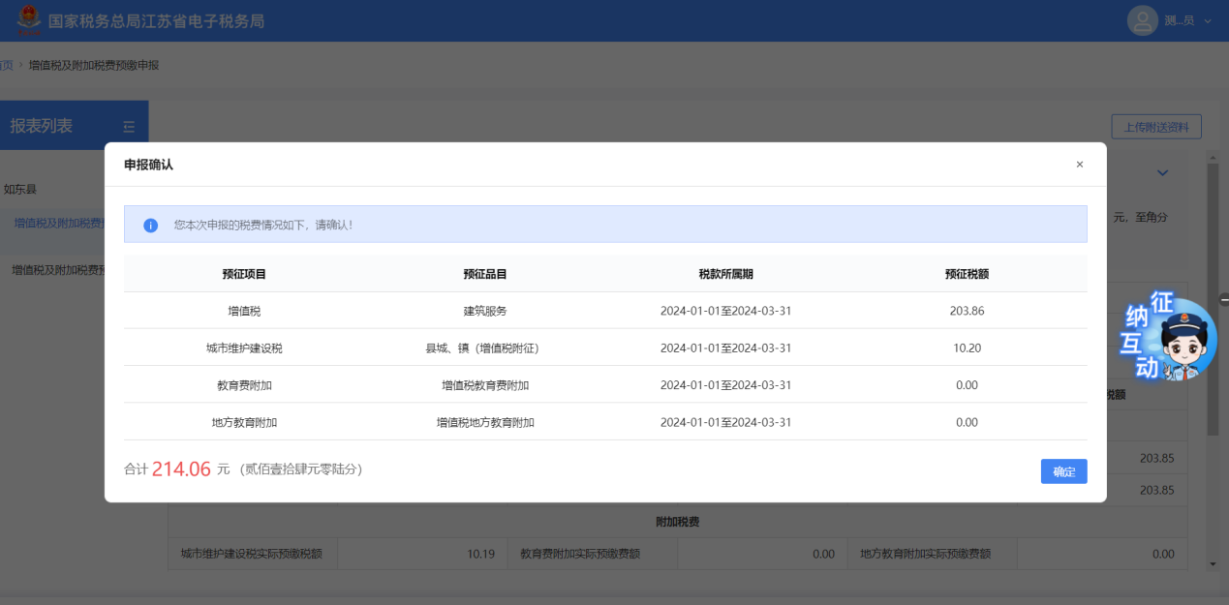Click the user avatar icon in the header

(x=1143, y=20)
